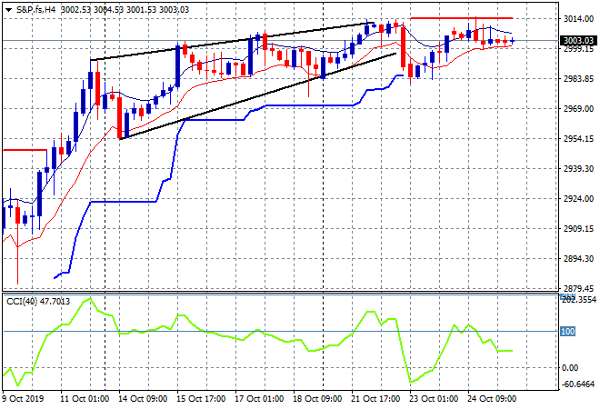Click the 3014.00 price axis label
Image resolution: width=600 pixels, height=409 pixels.
pyautogui.click(x=578, y=18)
